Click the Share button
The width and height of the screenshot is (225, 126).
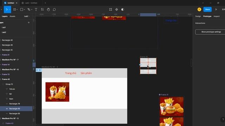[x=207, y=9]
